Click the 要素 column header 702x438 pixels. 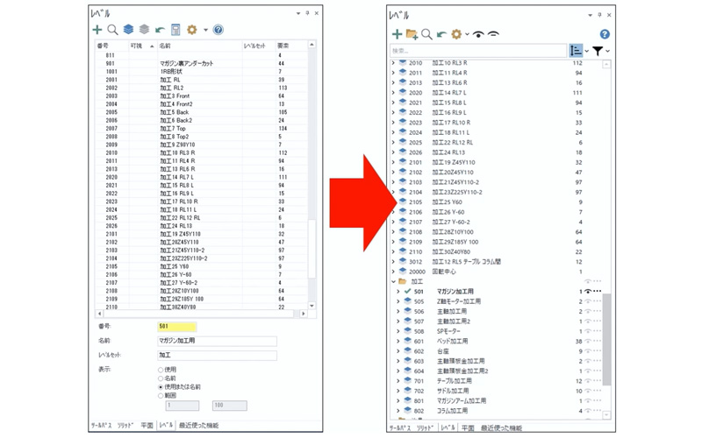click(283, 45)
